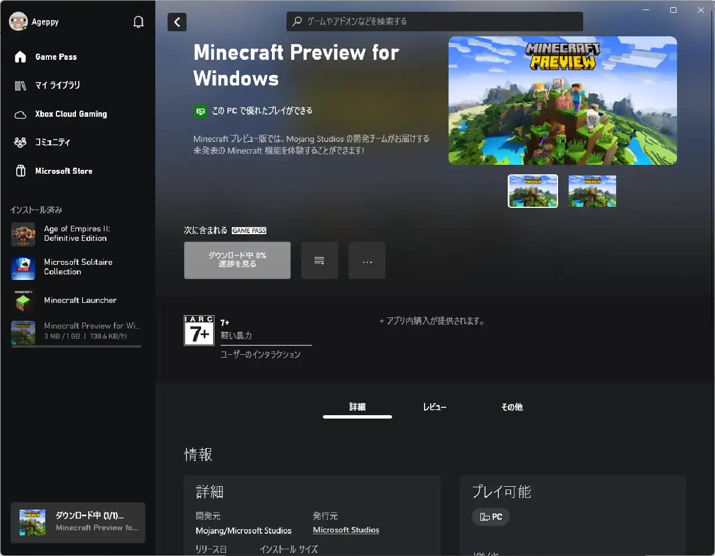Select the second screenshot thumbnail
This screenshot has width=715, height=556.
click(592, 191)
